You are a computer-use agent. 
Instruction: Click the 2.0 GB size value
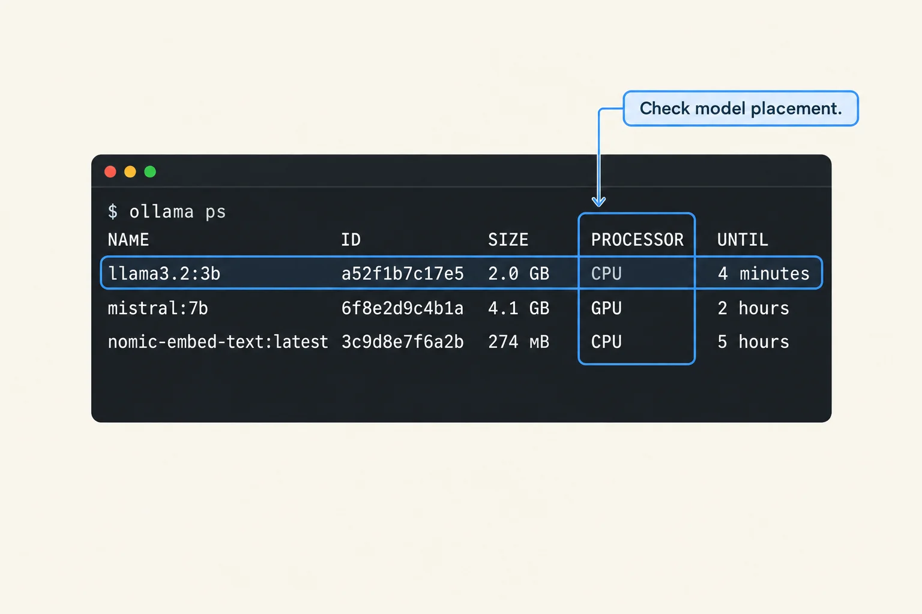point(519,273)
